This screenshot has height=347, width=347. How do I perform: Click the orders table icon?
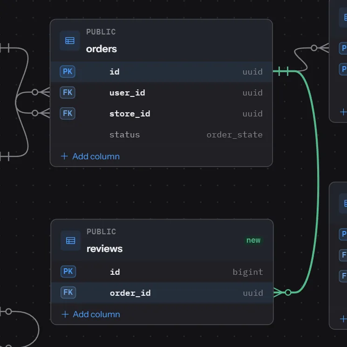(x=70, y=41)
